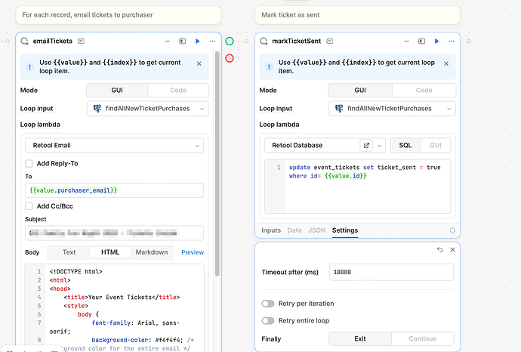Toggle markTicketSent side panel layout icon
This screenshot has height=352, width=521.
(421, 42)
